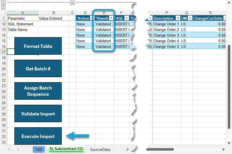
Task: Select the SQL Statement cell
Action: click(23, 24)
